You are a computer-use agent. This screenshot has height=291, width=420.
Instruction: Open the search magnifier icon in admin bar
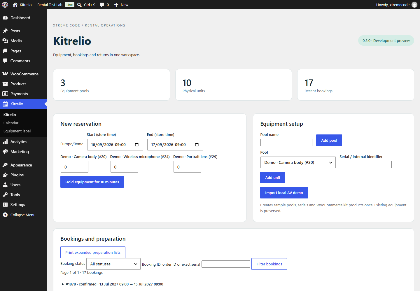(x=79, y=5)
